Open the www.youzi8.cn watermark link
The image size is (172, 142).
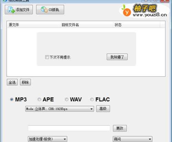coord(150,15)
